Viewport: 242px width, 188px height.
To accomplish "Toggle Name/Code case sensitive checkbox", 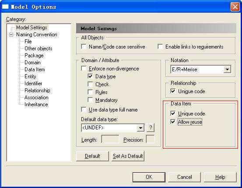I will 84,46.
